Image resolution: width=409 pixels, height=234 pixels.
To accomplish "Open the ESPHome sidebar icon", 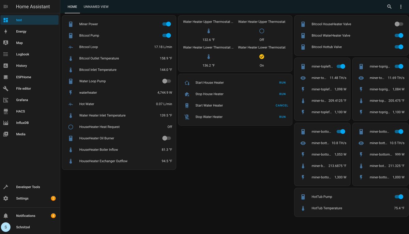I will click(5, 77).
